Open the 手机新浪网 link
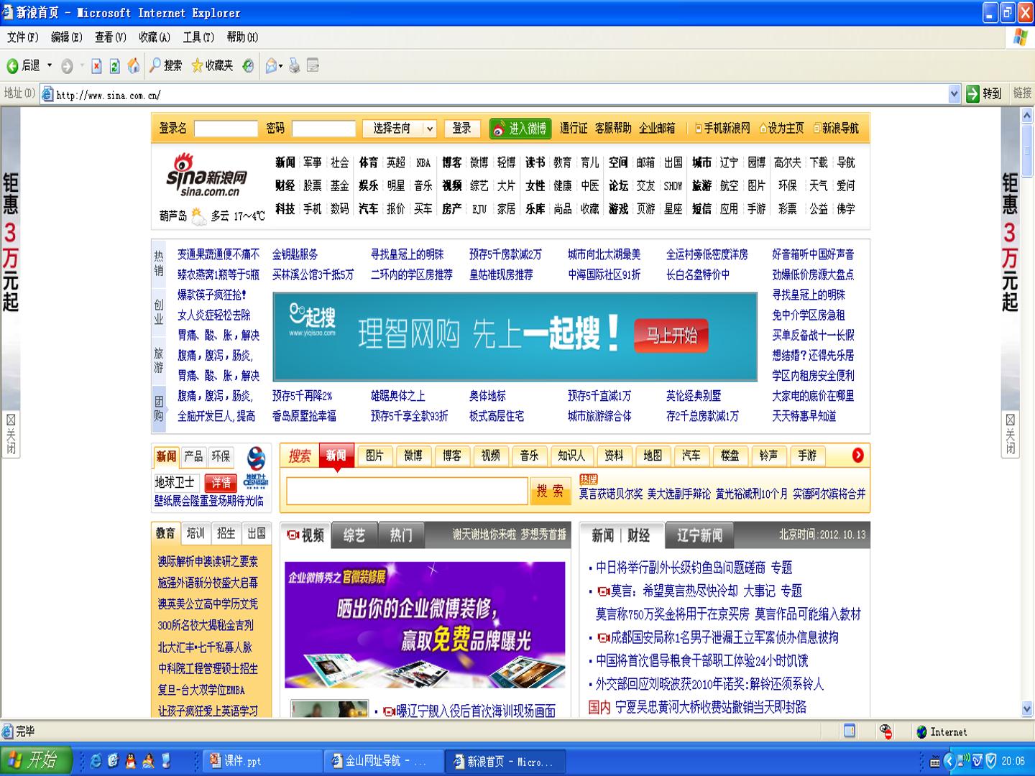Viewport: 1035px width, 776px height. [x=722, y=129]
